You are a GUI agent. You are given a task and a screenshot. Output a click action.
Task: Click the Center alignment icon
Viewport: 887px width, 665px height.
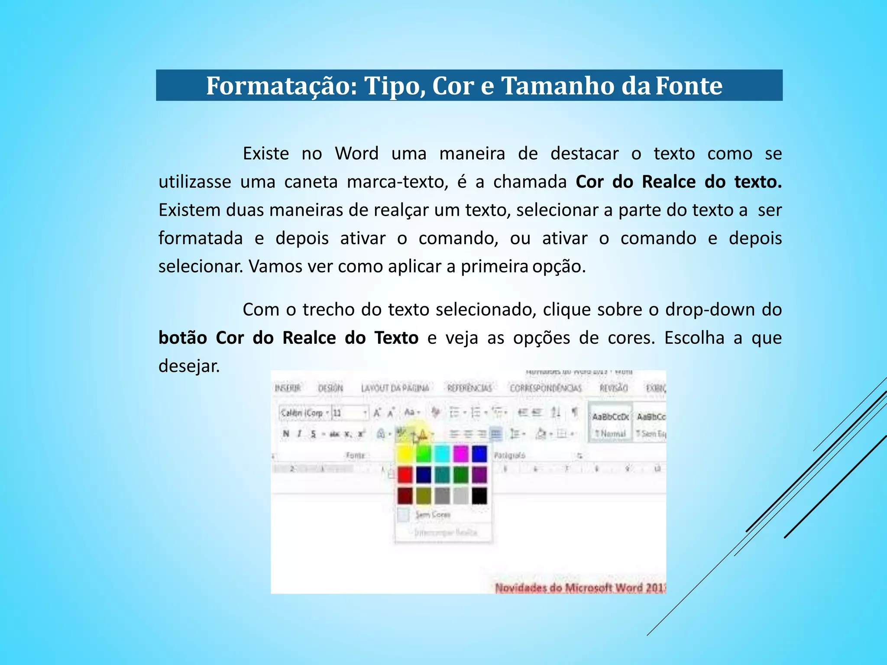tap(468, 434)
